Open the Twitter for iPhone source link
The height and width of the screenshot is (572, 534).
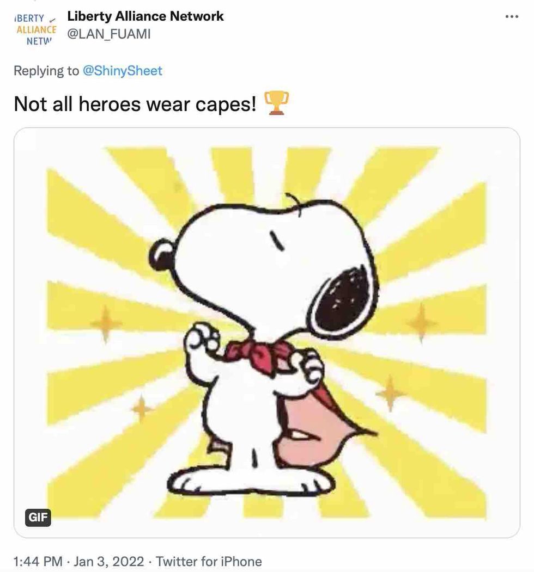(x=209, y=561)
